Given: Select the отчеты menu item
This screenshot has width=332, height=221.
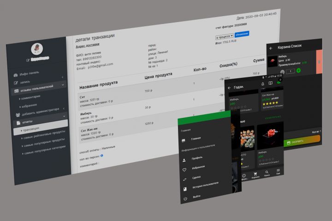Looking at the screenshot, I should pos(27,122).
